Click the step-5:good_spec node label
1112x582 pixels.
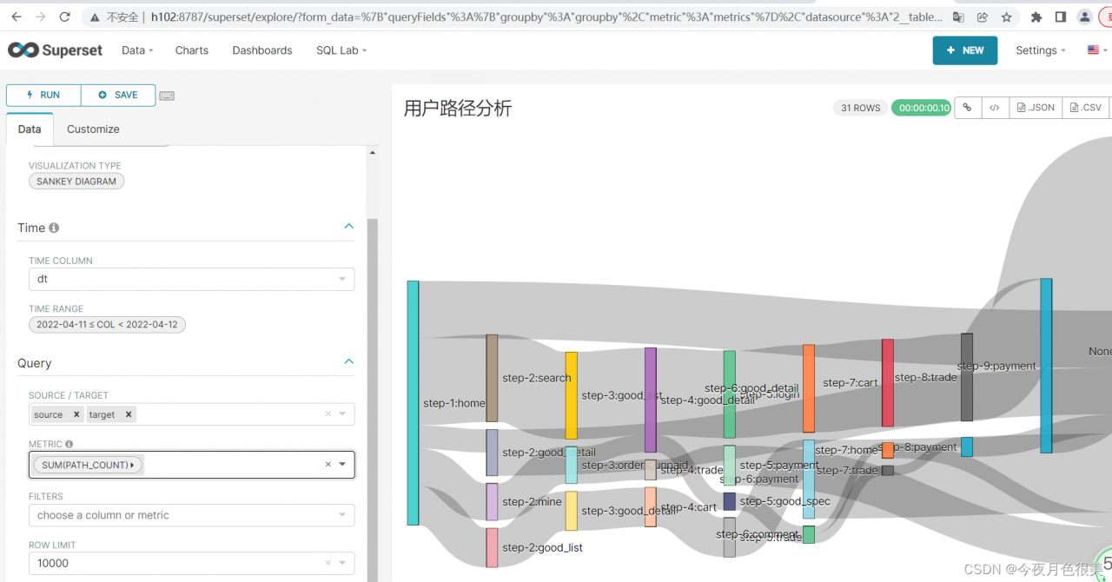pyautogui.click(x=785, y=501)
